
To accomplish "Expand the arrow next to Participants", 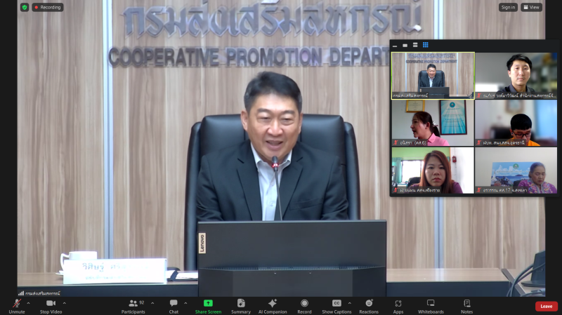I will [152, 303].
